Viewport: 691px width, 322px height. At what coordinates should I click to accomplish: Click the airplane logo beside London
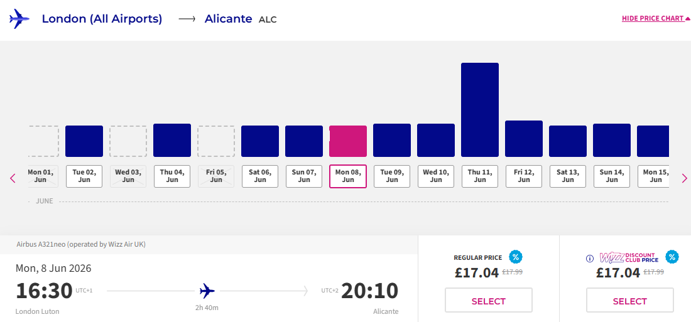pos(19,19)
